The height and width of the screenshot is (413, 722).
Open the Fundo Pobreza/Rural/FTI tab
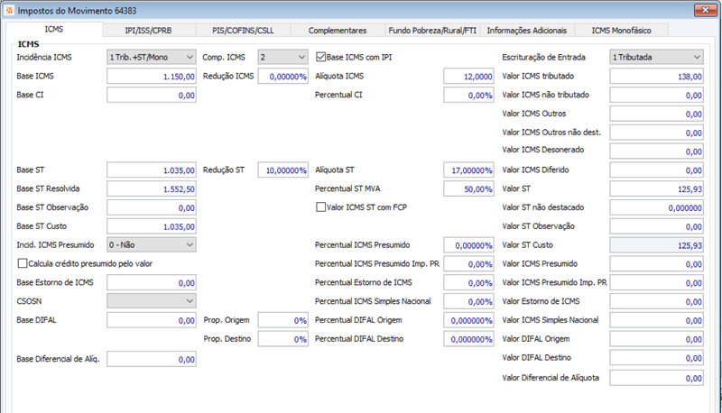432,31
